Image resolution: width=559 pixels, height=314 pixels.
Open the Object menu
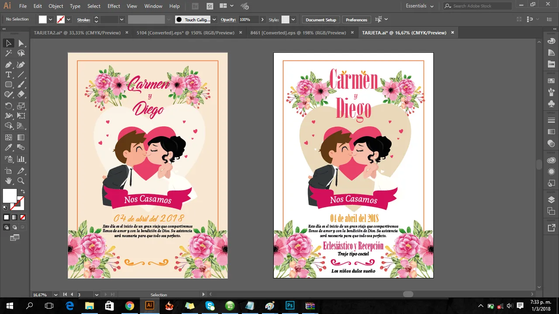(55, 6)
